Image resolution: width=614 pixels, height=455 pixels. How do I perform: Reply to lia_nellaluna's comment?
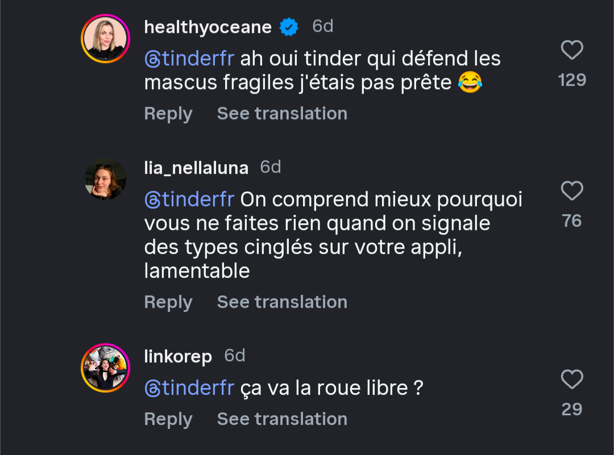(x=168, y=302)
